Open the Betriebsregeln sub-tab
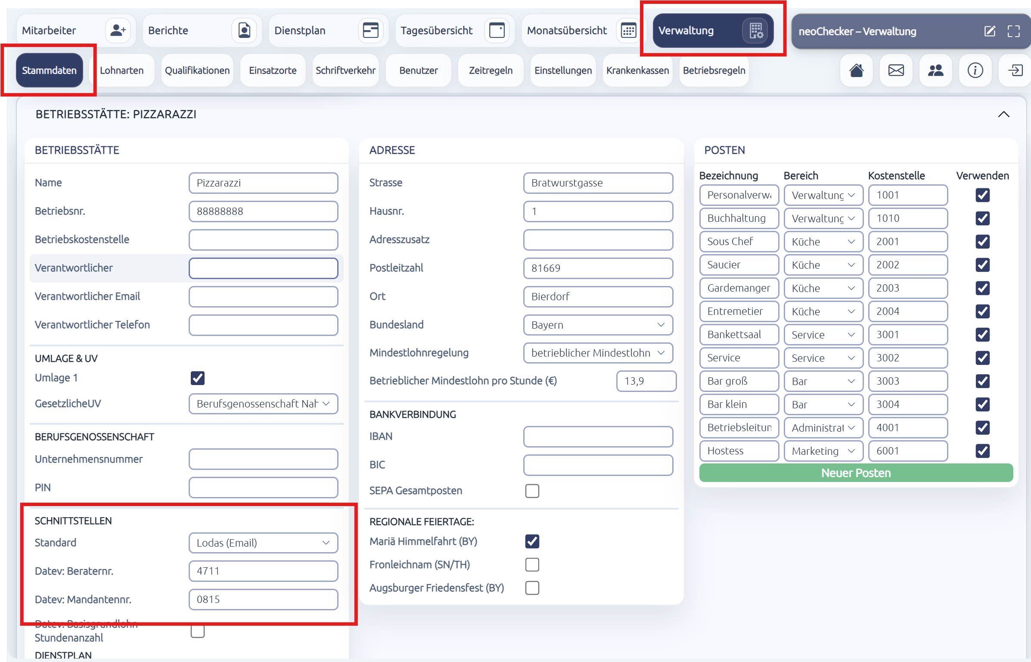The width and height of the screenshot is (1031, 662). coord(714,70)
